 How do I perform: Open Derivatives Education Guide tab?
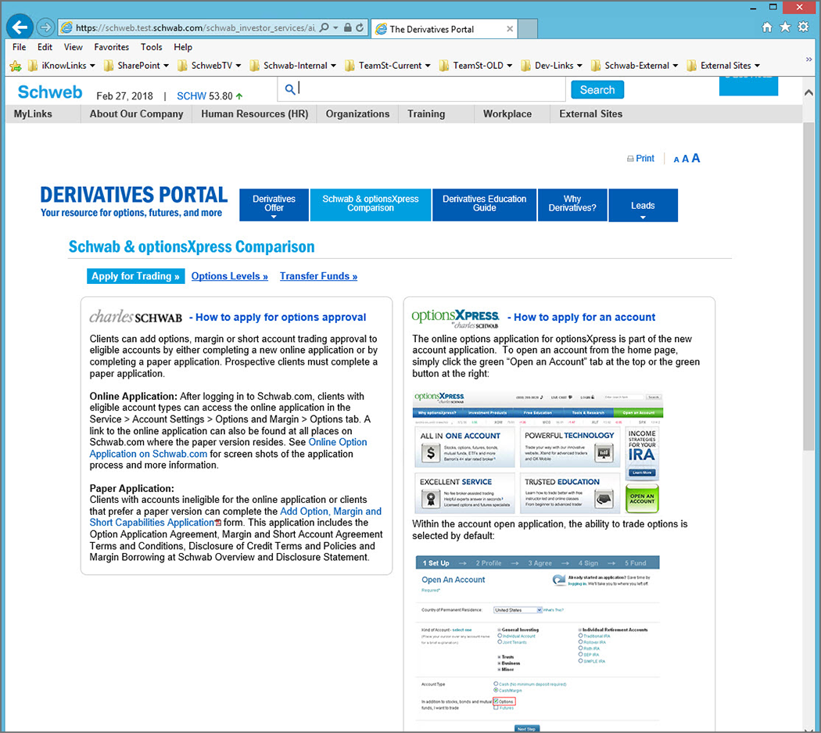(x=484, y=205)
